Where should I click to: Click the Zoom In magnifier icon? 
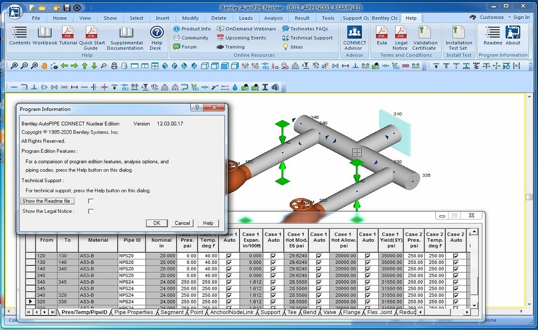(x=15, y=66)
